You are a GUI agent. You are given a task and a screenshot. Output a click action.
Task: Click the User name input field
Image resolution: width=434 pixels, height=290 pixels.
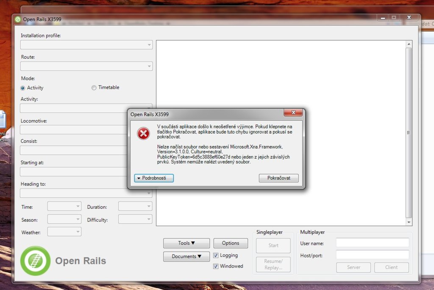coord(372,243)
